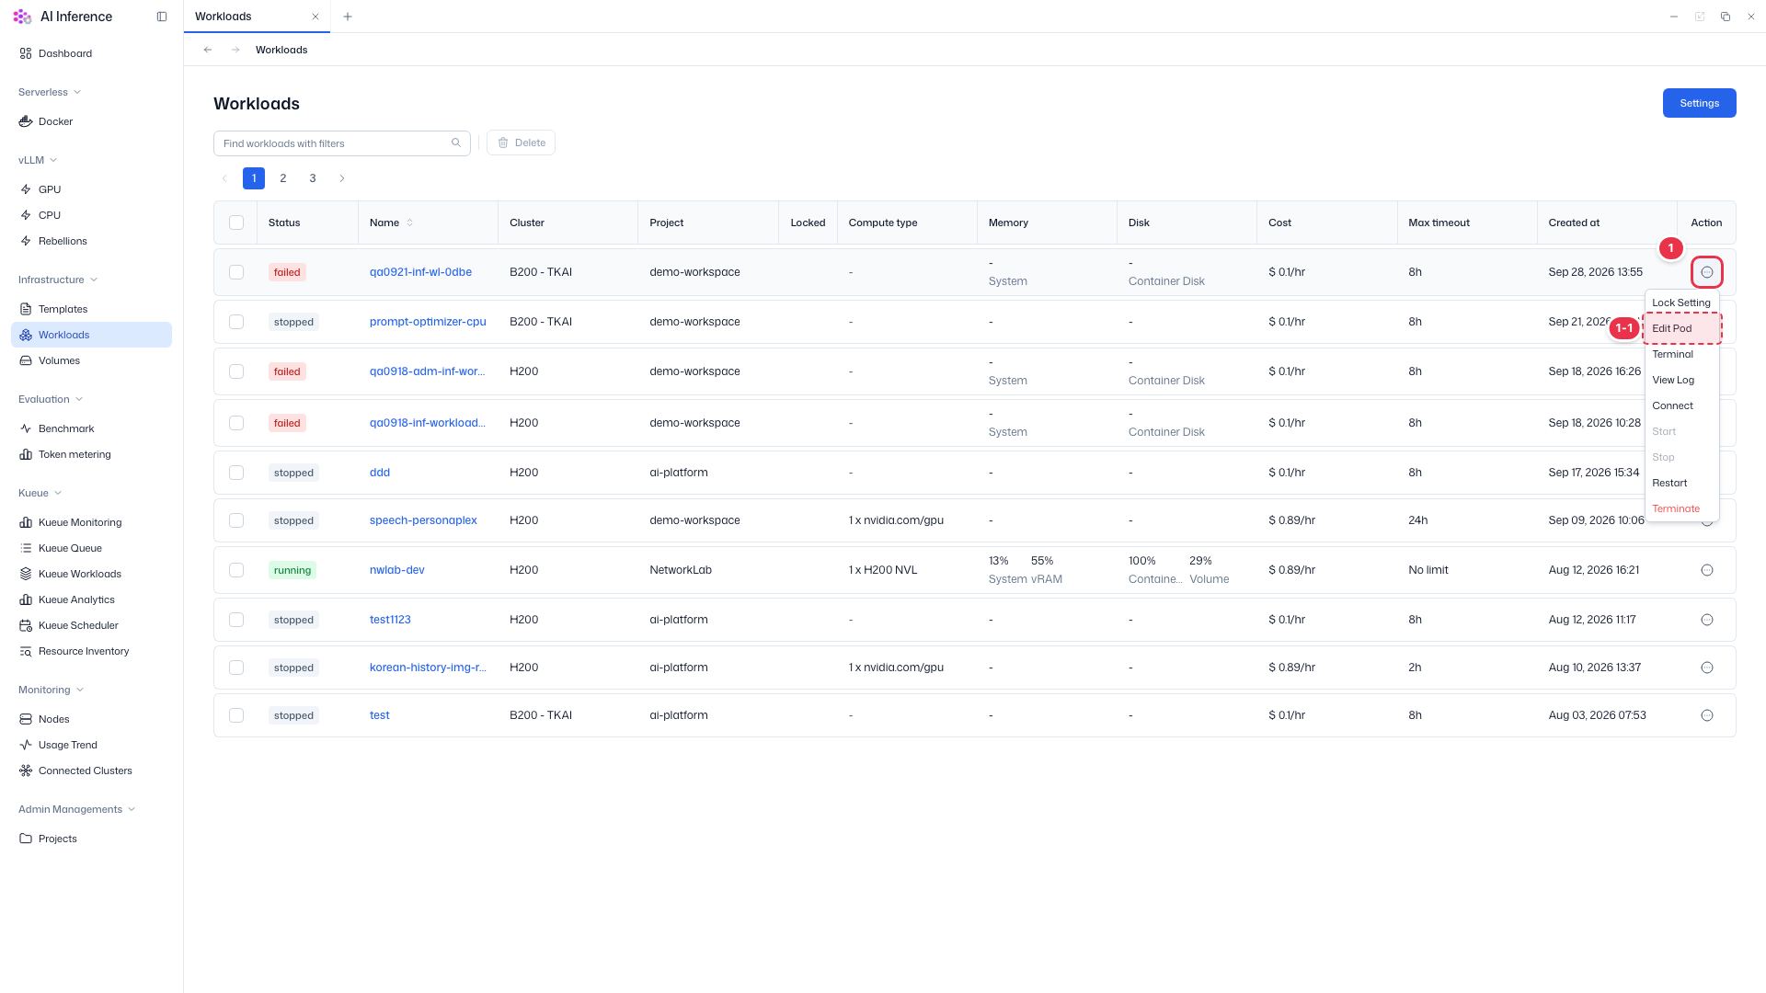Open Connected Clusters
Viewport: 1766px width, 993px height.
pos(85,770)
